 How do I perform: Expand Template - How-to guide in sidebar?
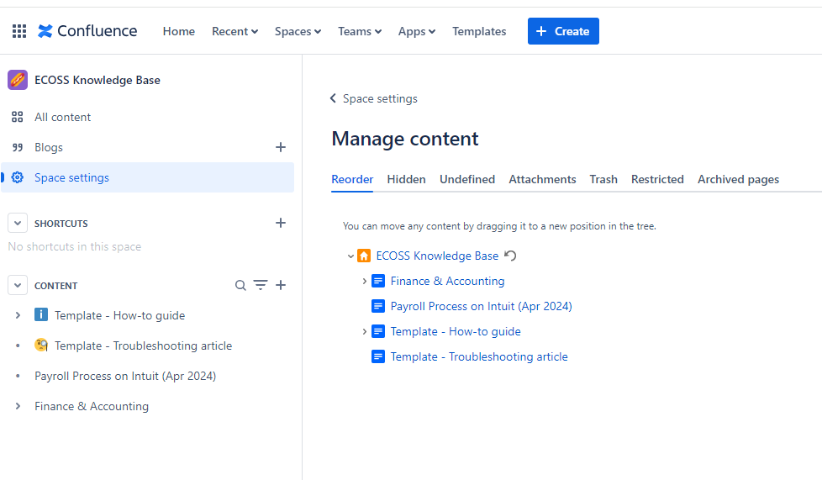pyautogui.click(x=18, y=315)
